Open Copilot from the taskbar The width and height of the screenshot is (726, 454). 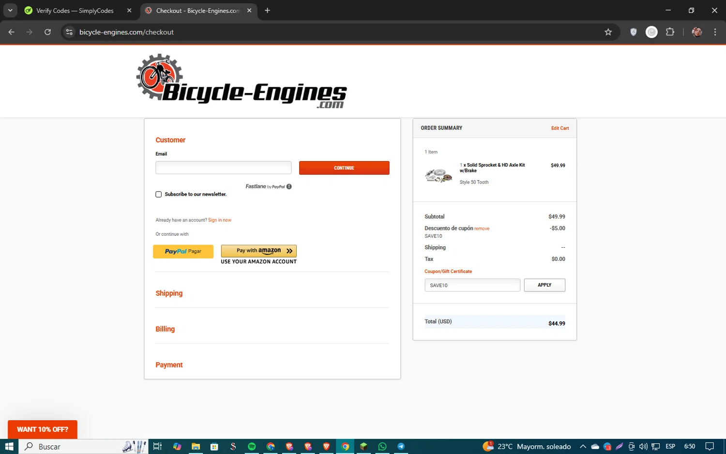click(177, 446)
